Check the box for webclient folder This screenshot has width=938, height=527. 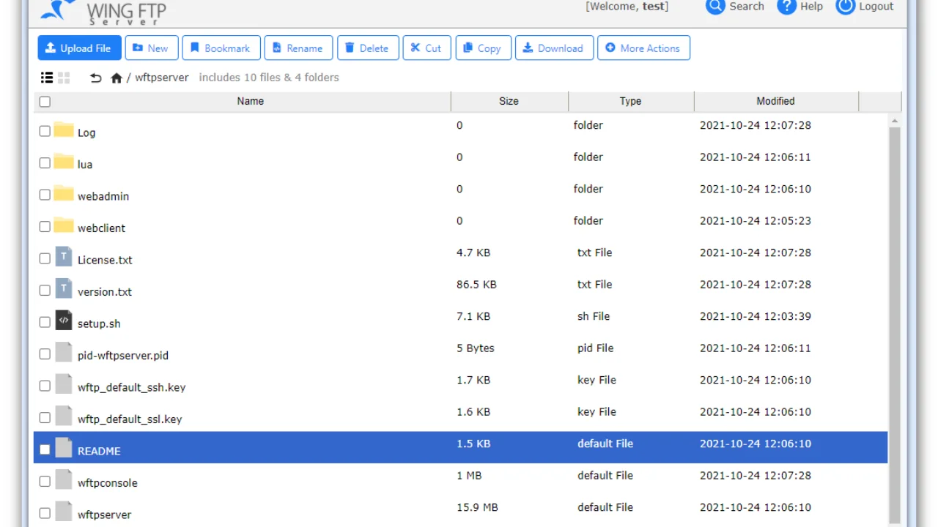tap(45, 226)
